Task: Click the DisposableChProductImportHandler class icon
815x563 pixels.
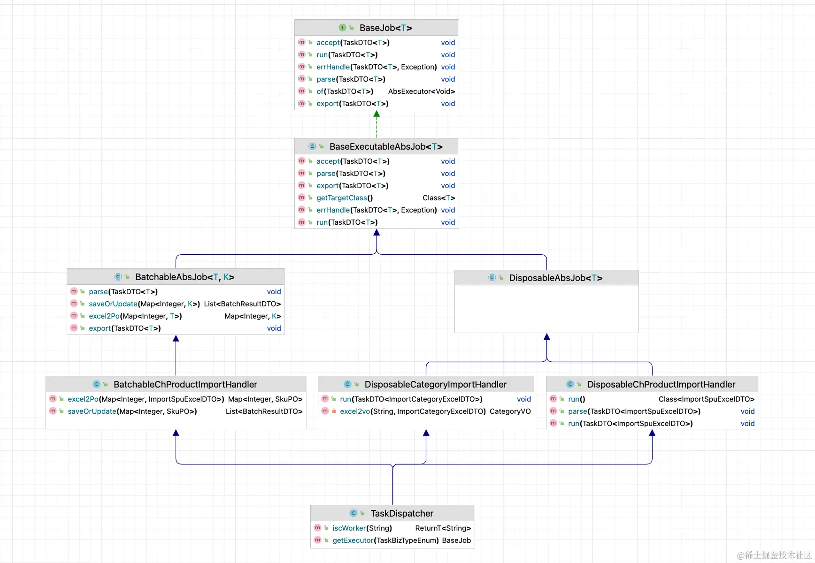Action: pos(570,384)
